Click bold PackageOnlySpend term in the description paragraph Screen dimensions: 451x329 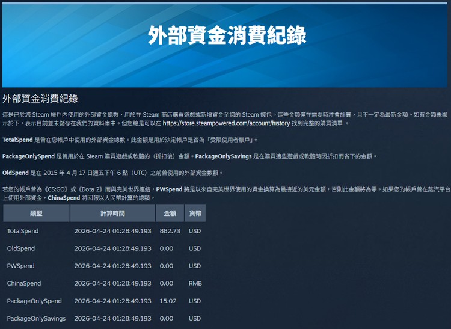28,156
